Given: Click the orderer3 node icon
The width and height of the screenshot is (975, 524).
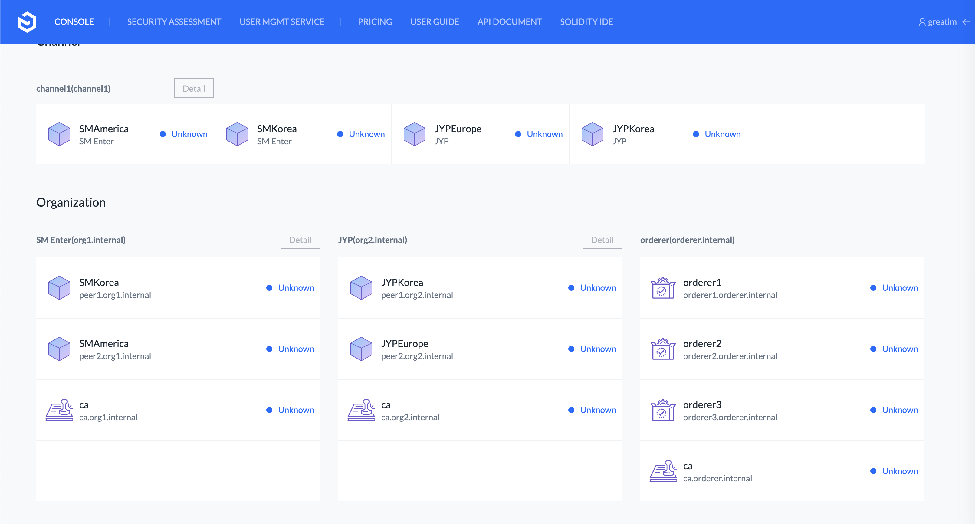Looking at the screenshot, I should (x=663, y=410).
